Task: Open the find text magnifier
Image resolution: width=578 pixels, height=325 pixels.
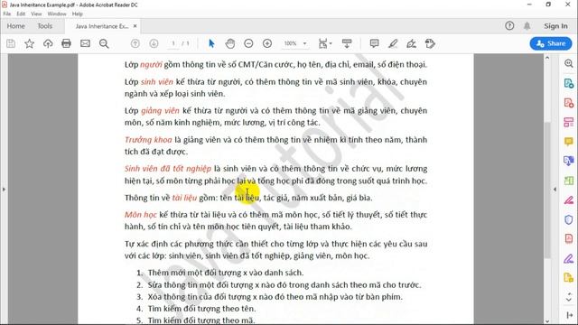Action: click(x=104, y=43)
